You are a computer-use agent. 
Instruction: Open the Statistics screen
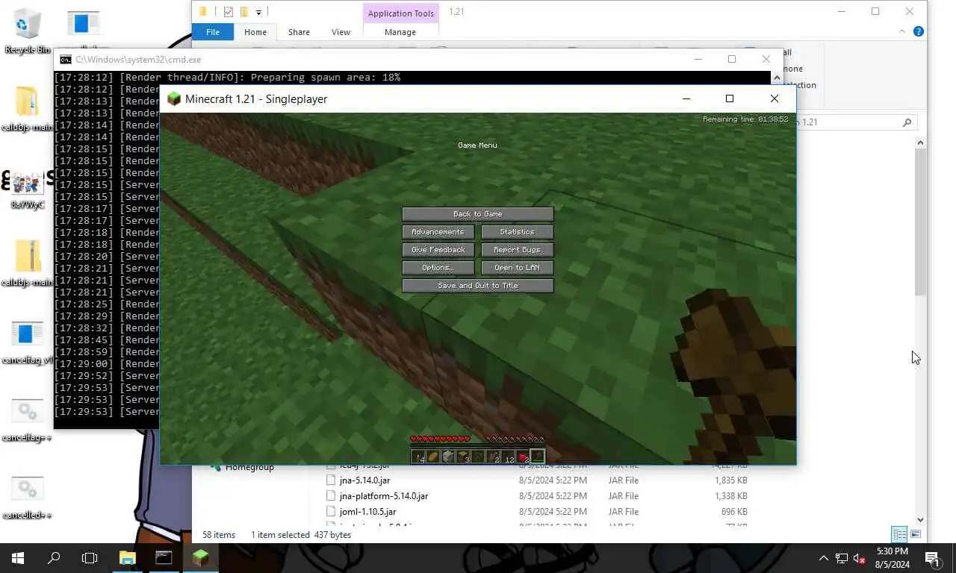point(517,232)
